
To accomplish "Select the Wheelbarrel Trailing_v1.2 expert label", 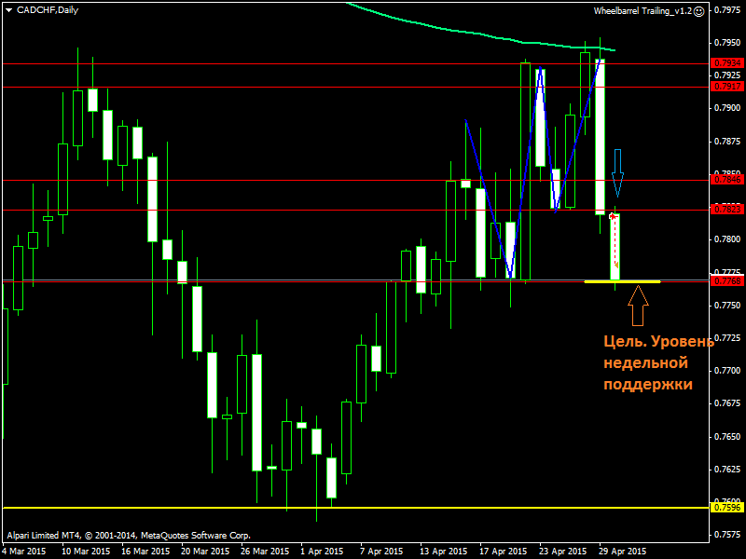I will 642,11.
